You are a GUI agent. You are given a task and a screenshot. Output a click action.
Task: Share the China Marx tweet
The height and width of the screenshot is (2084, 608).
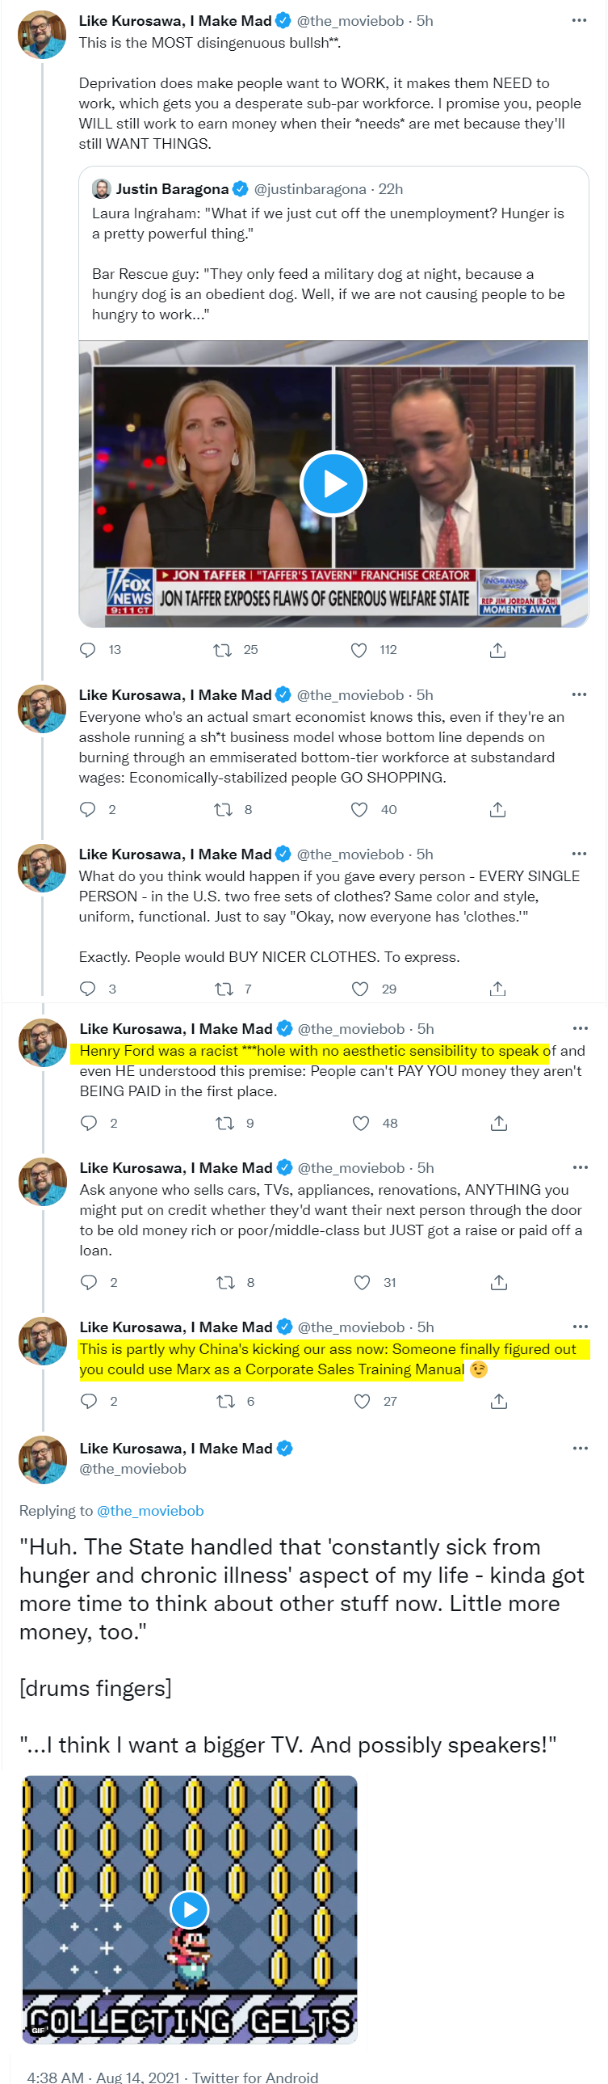click(x=499, y=1401)
